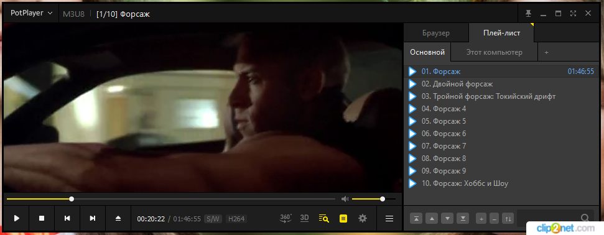This screenshot has height=235, width=604.
Task: Open the hamburger menu in control bar
Action: pos(389,218)
